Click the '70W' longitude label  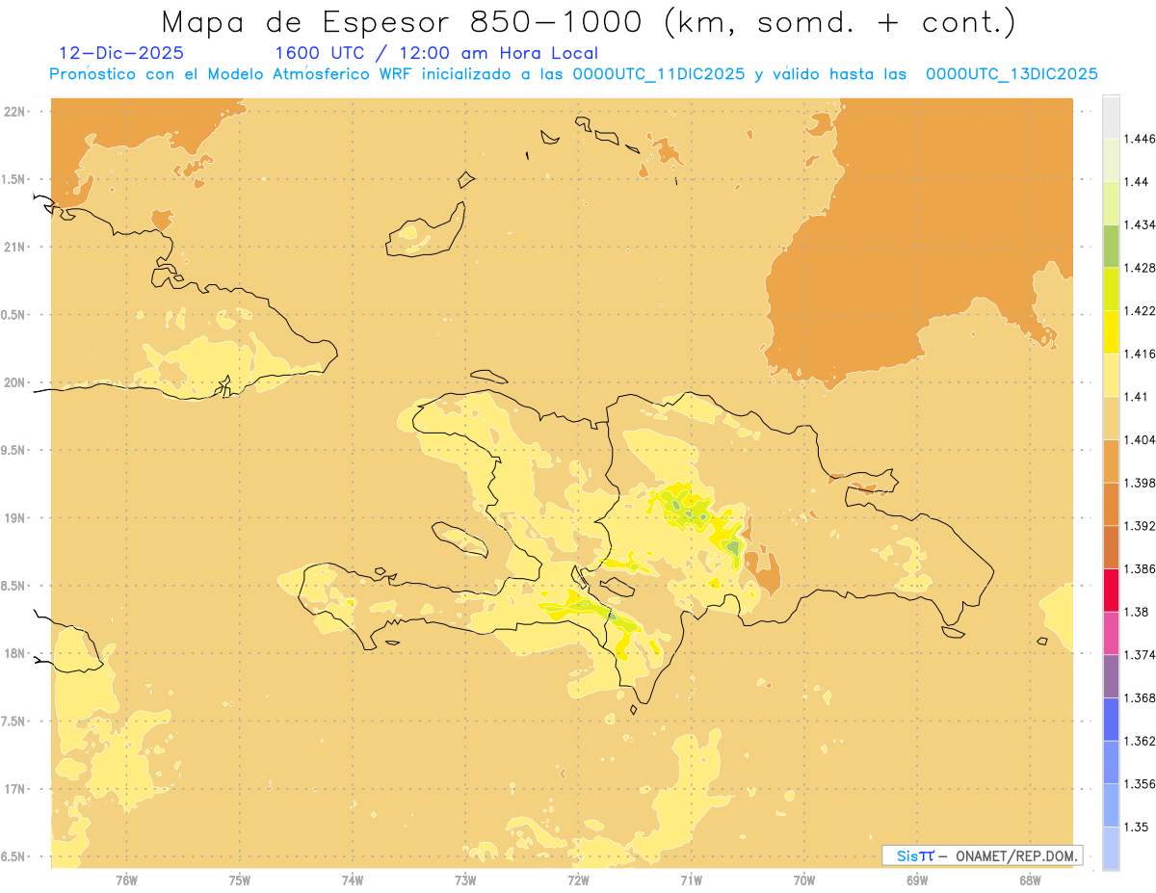(x=804, y=880)
